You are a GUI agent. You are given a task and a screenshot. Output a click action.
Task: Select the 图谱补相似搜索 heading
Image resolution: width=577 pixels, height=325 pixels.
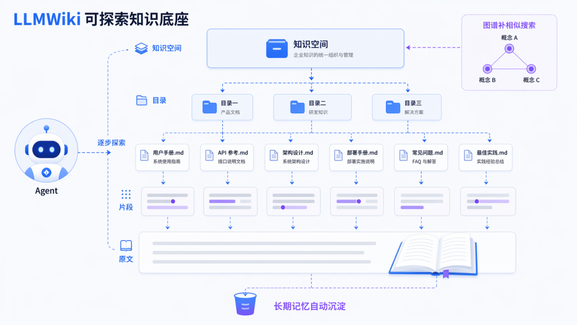click(x=509, y=26)
